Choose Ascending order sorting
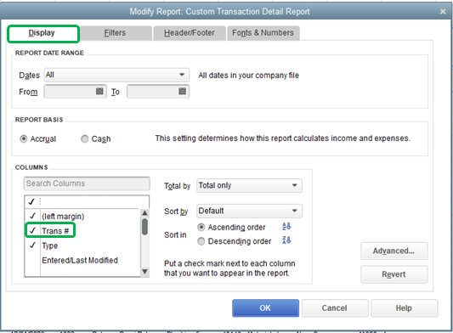 coord(201,228)
